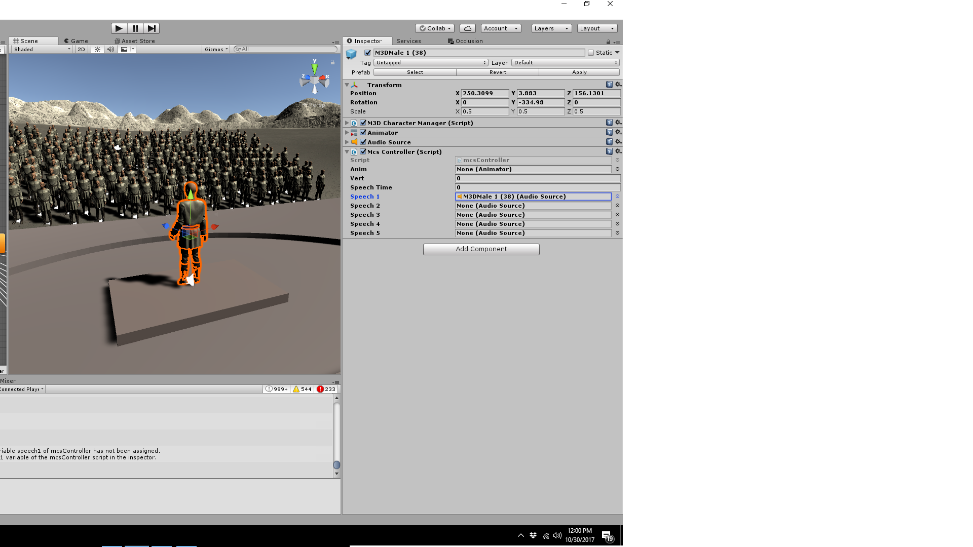Click the Add Component button
This screenshot has height=547, width=973.
click(x=481, y=249)
